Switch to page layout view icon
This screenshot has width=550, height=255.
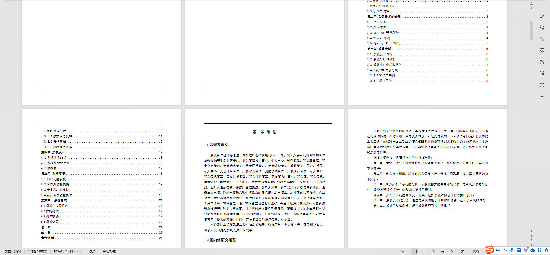(415, 251)
